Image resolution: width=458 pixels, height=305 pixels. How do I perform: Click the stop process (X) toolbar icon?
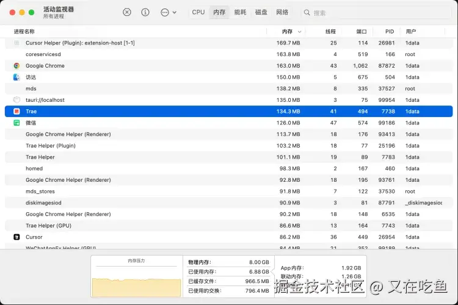[x=127, y=12]
